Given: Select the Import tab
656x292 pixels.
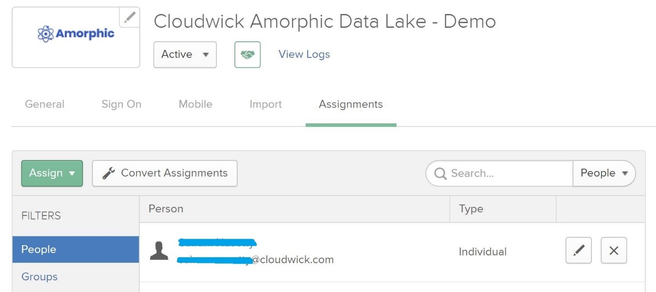Looking at the screenshot, I should [266, 104].
